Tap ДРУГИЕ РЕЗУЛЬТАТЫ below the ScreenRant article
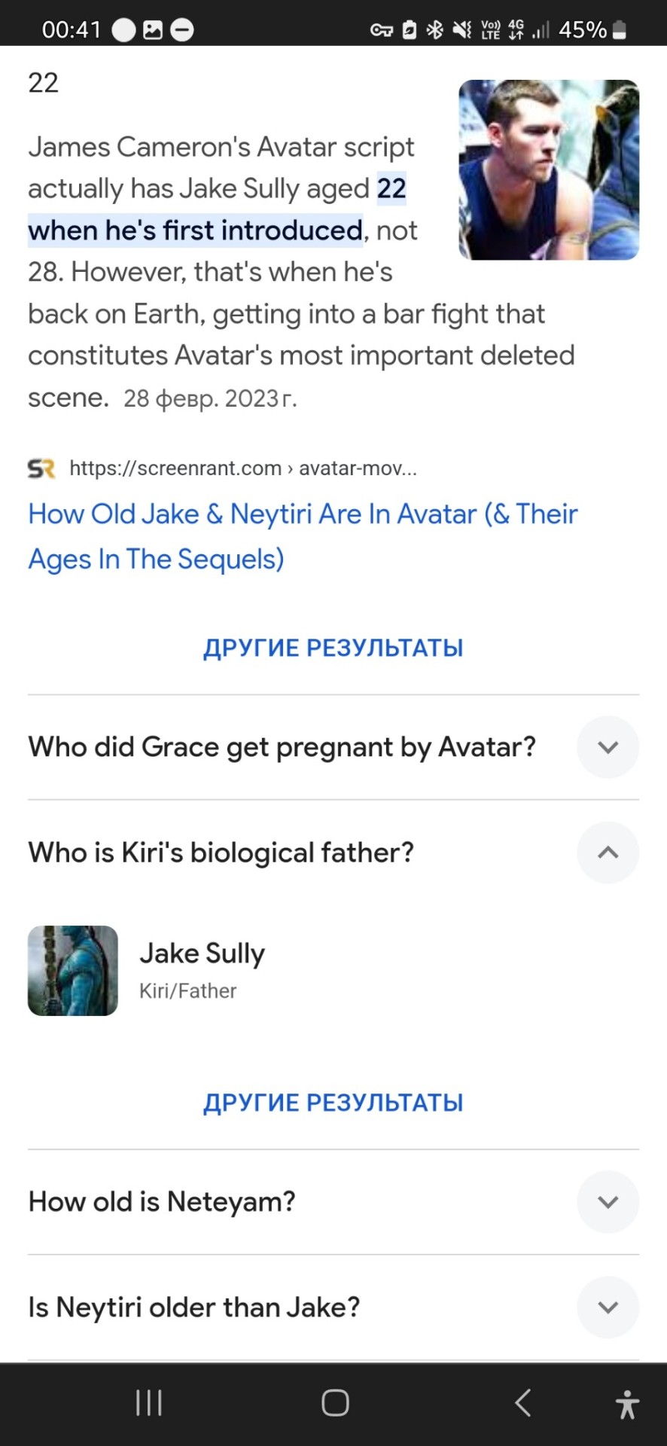This screenshot has height=1446, width=667. tap(333, 648)
